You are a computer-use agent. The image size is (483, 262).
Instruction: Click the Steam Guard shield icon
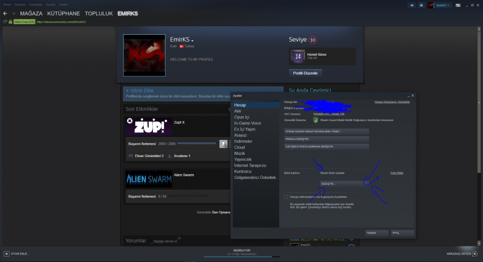coord(316,120)
